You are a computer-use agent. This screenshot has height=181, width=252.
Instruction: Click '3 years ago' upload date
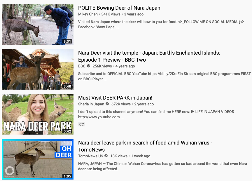pos(134,14)
